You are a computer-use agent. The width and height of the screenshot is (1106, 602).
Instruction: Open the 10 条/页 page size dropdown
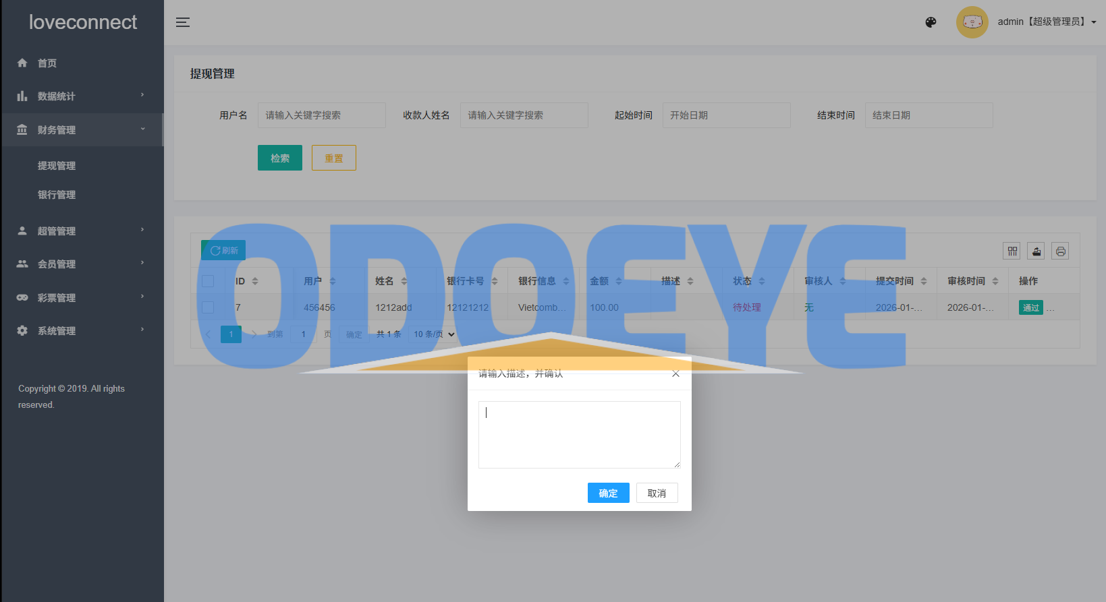(434, 334)
